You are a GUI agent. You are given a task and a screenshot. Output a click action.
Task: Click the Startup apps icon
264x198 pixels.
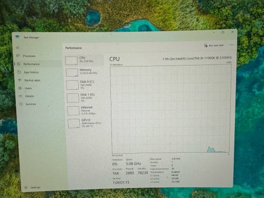point(20,80)
